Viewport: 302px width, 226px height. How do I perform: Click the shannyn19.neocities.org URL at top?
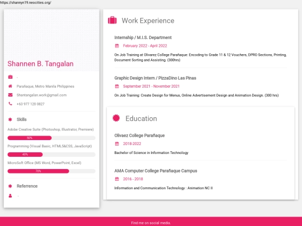tap(25, 2)
